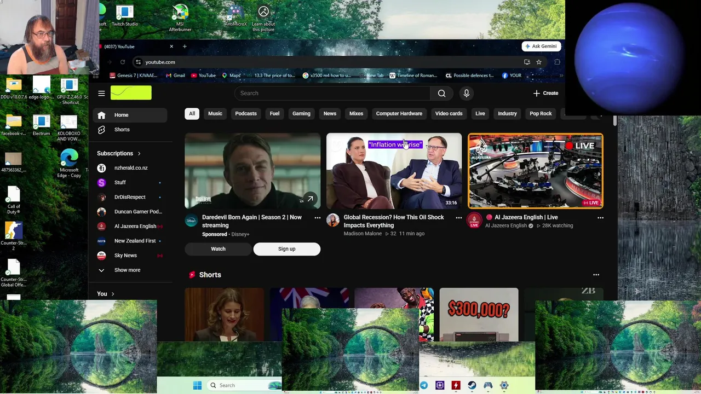Open Twitch Studio desktop icon
Screen dimensions: 701x394
[125, 16]
